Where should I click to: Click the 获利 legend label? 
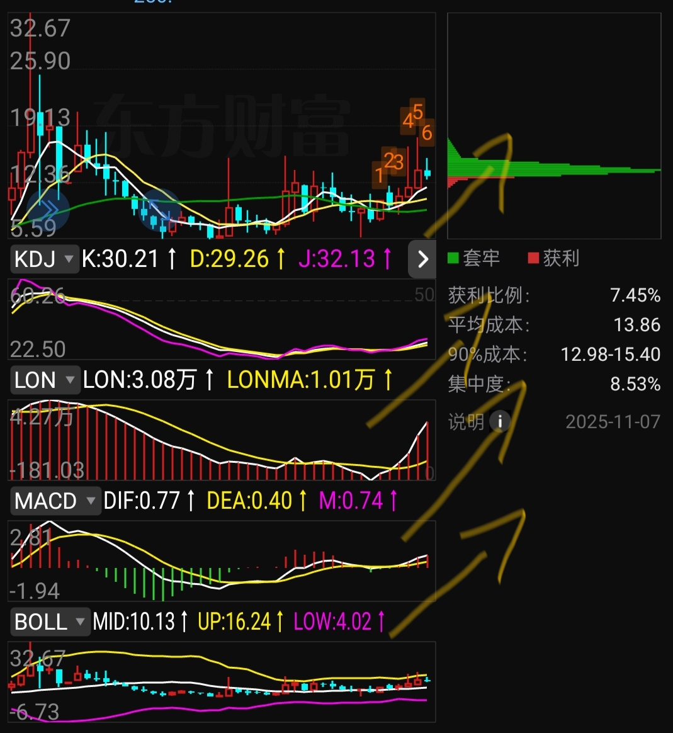(562, 258)
